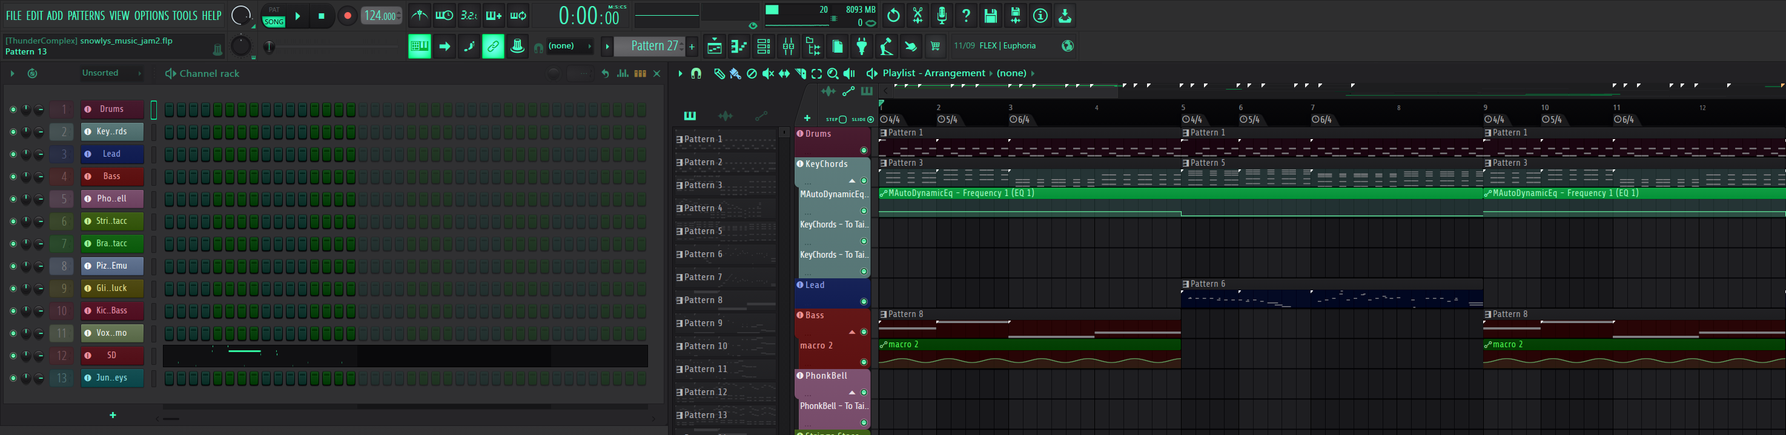Toggle the link multi-controller button
1786x435 pixels.
coord(493,47)
